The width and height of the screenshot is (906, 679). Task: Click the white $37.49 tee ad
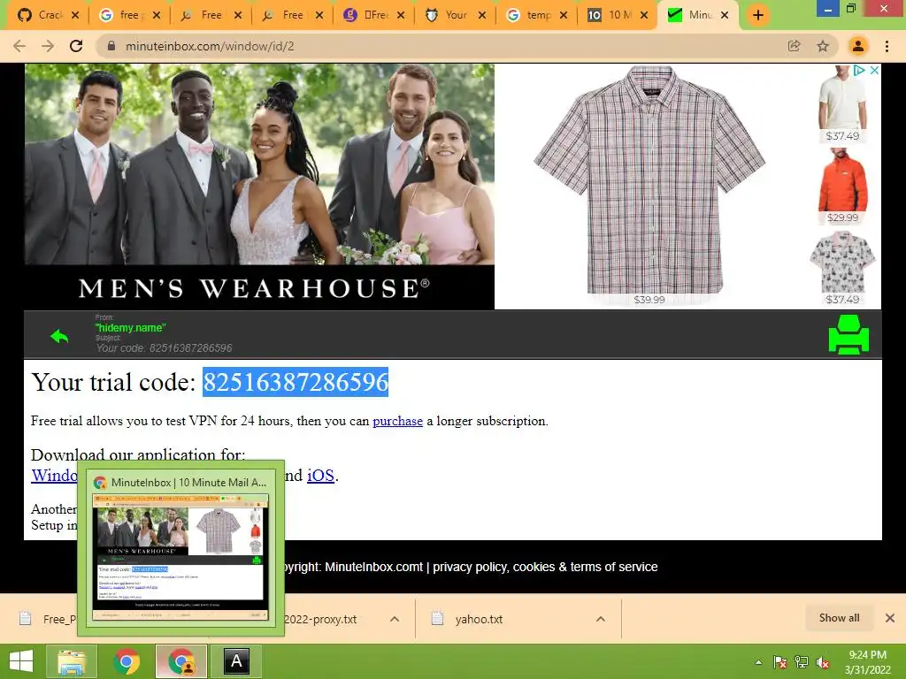[x=842, y=103]
